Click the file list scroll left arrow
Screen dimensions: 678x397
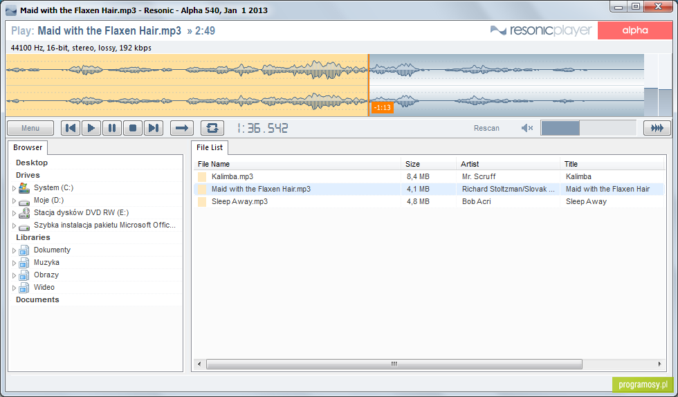[x=199, y=364]
